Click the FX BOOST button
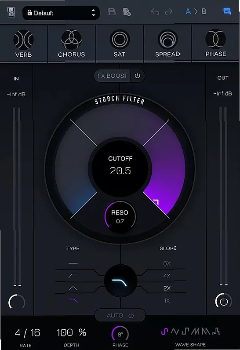240x350 pixels. 113,76
